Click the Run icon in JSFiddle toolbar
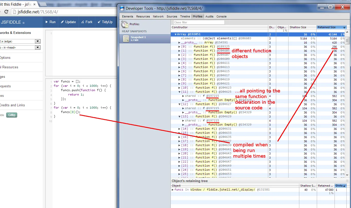The height and width of the screenshot is (208, 351). [x=47, y=22]
